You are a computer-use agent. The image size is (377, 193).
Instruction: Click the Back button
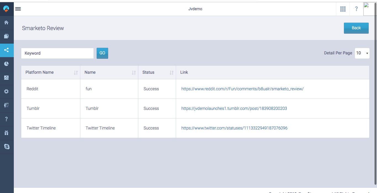[356, 28]
